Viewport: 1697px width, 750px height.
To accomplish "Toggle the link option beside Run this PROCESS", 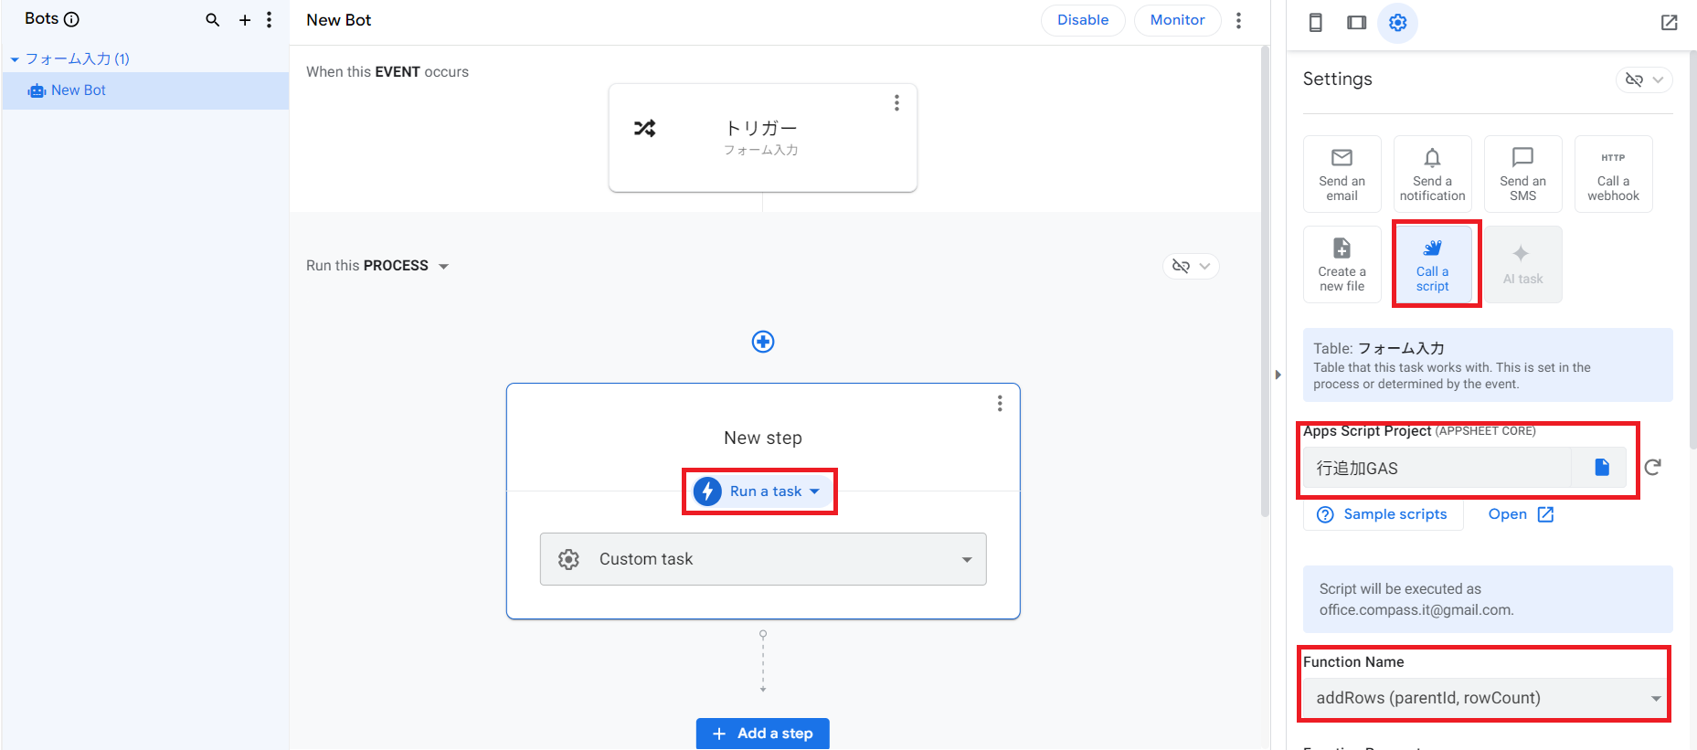I will tap(1191, 266).
